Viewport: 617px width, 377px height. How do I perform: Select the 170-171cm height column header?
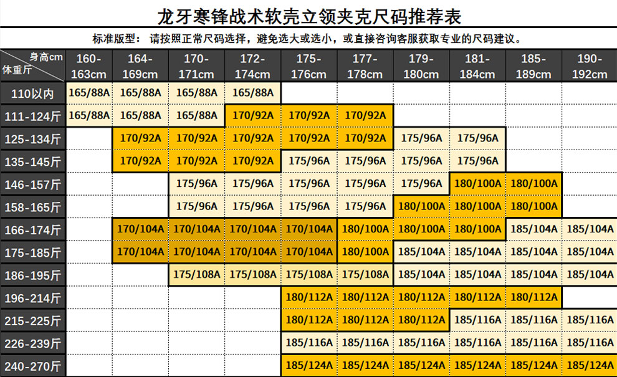click(x=197, y=65)
